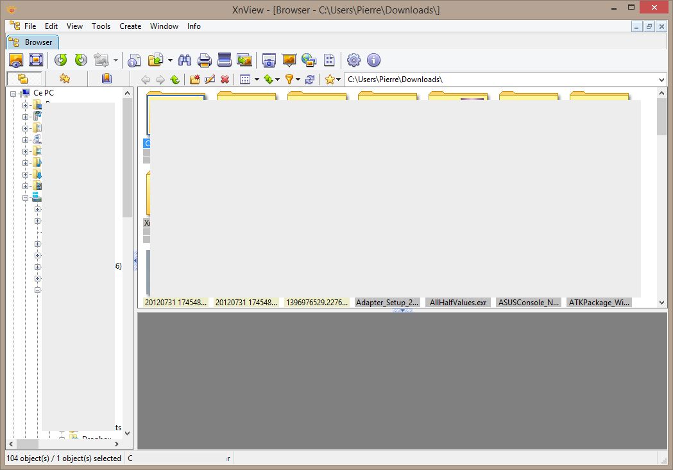Open the filter funnel dropdown arrow
Screen dimensions: 673x470
click(x=298, y=80)
